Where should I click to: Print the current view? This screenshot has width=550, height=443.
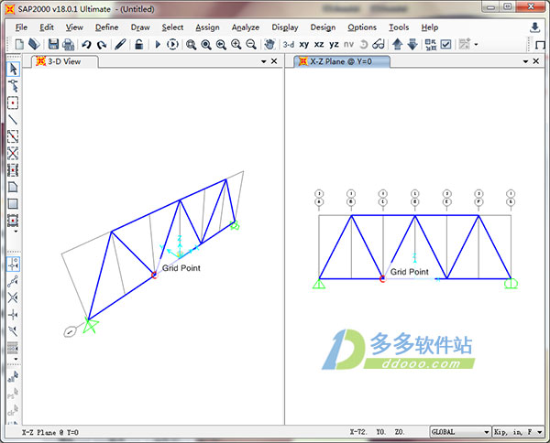click(x=68, y=45)
